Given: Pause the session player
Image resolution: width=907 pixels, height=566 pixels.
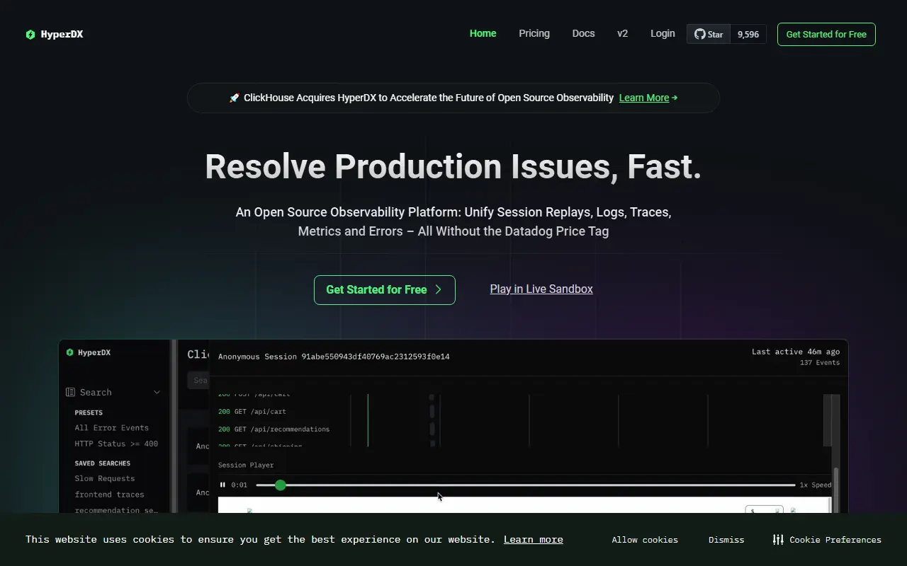Looking at the screenshot, I should (222, 485).
